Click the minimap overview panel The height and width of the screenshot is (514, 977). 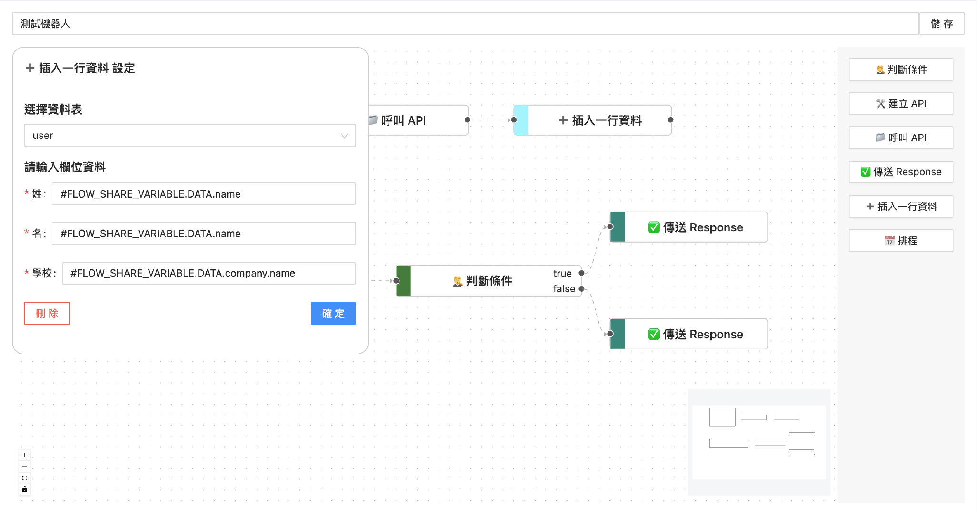click(759, 442)
